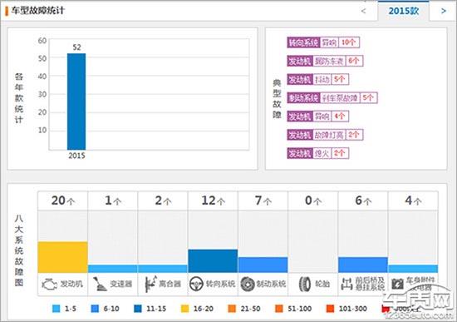Click the 16-20 yellow legend swatch
Image resolution: width=457 pixels, height=322 pixels.
point(184,309)
